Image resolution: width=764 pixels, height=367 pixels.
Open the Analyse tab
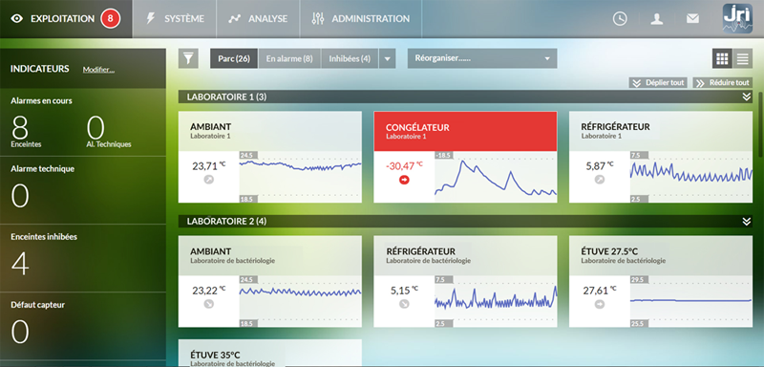click(258, 19)
